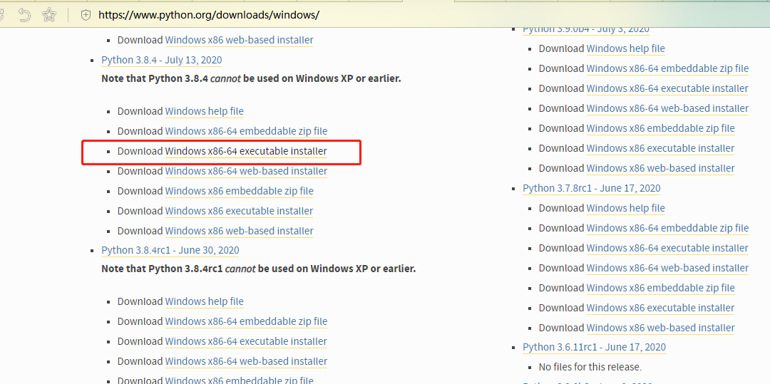
Task: Open the Python 3.8.4 - July 13, 2020 release link
Action: coord(162,61)
